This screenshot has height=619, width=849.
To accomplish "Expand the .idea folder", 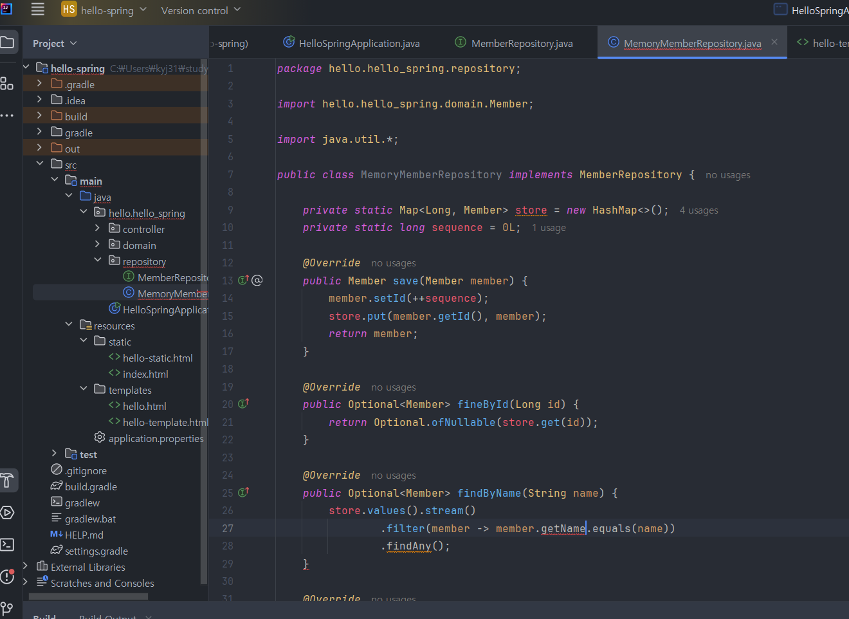I will [39, 99].
